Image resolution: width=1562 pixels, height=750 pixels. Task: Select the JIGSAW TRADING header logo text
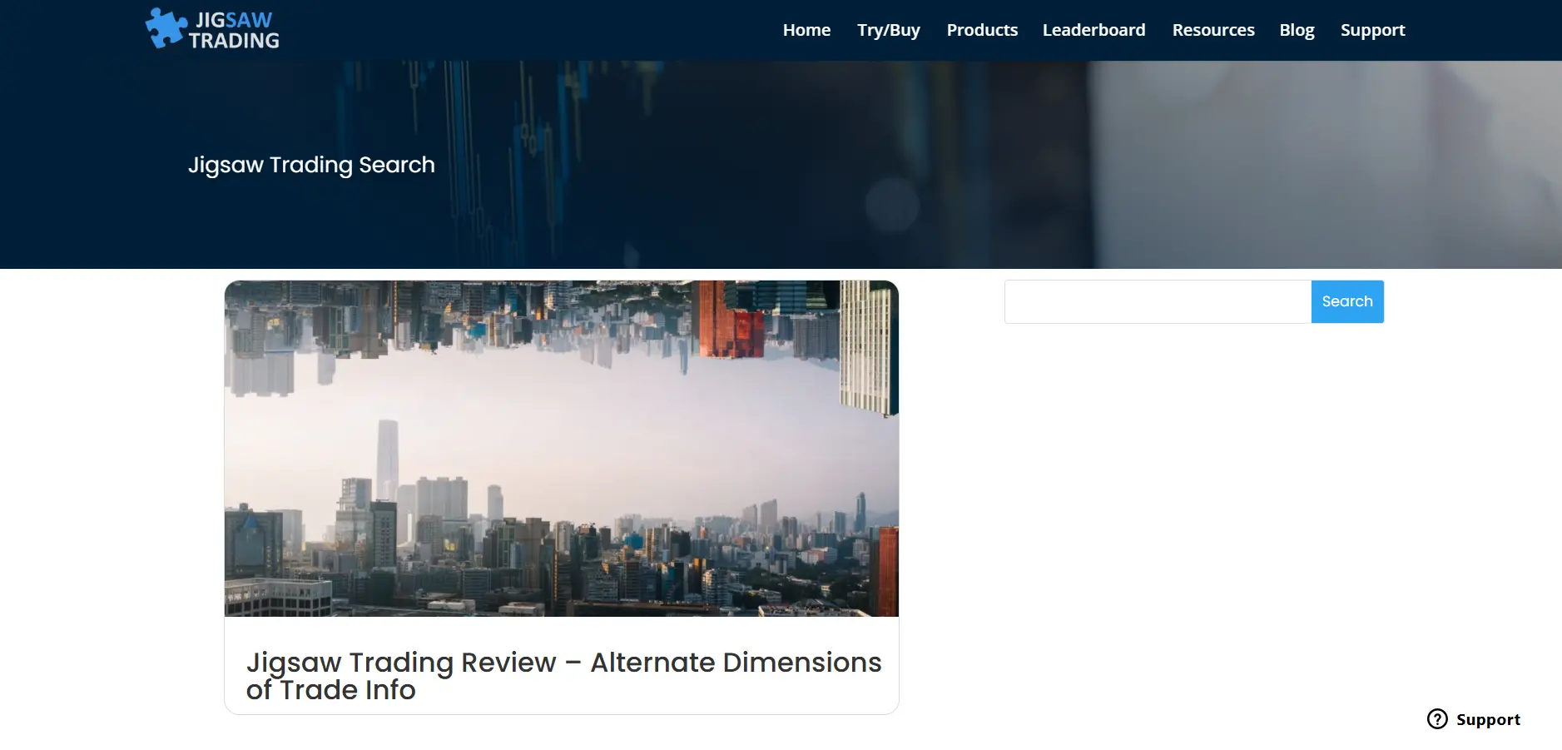click(240, 27)
